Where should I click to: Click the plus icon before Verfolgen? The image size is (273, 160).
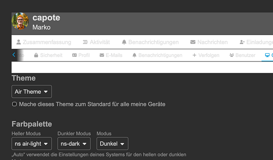point(195,55)
